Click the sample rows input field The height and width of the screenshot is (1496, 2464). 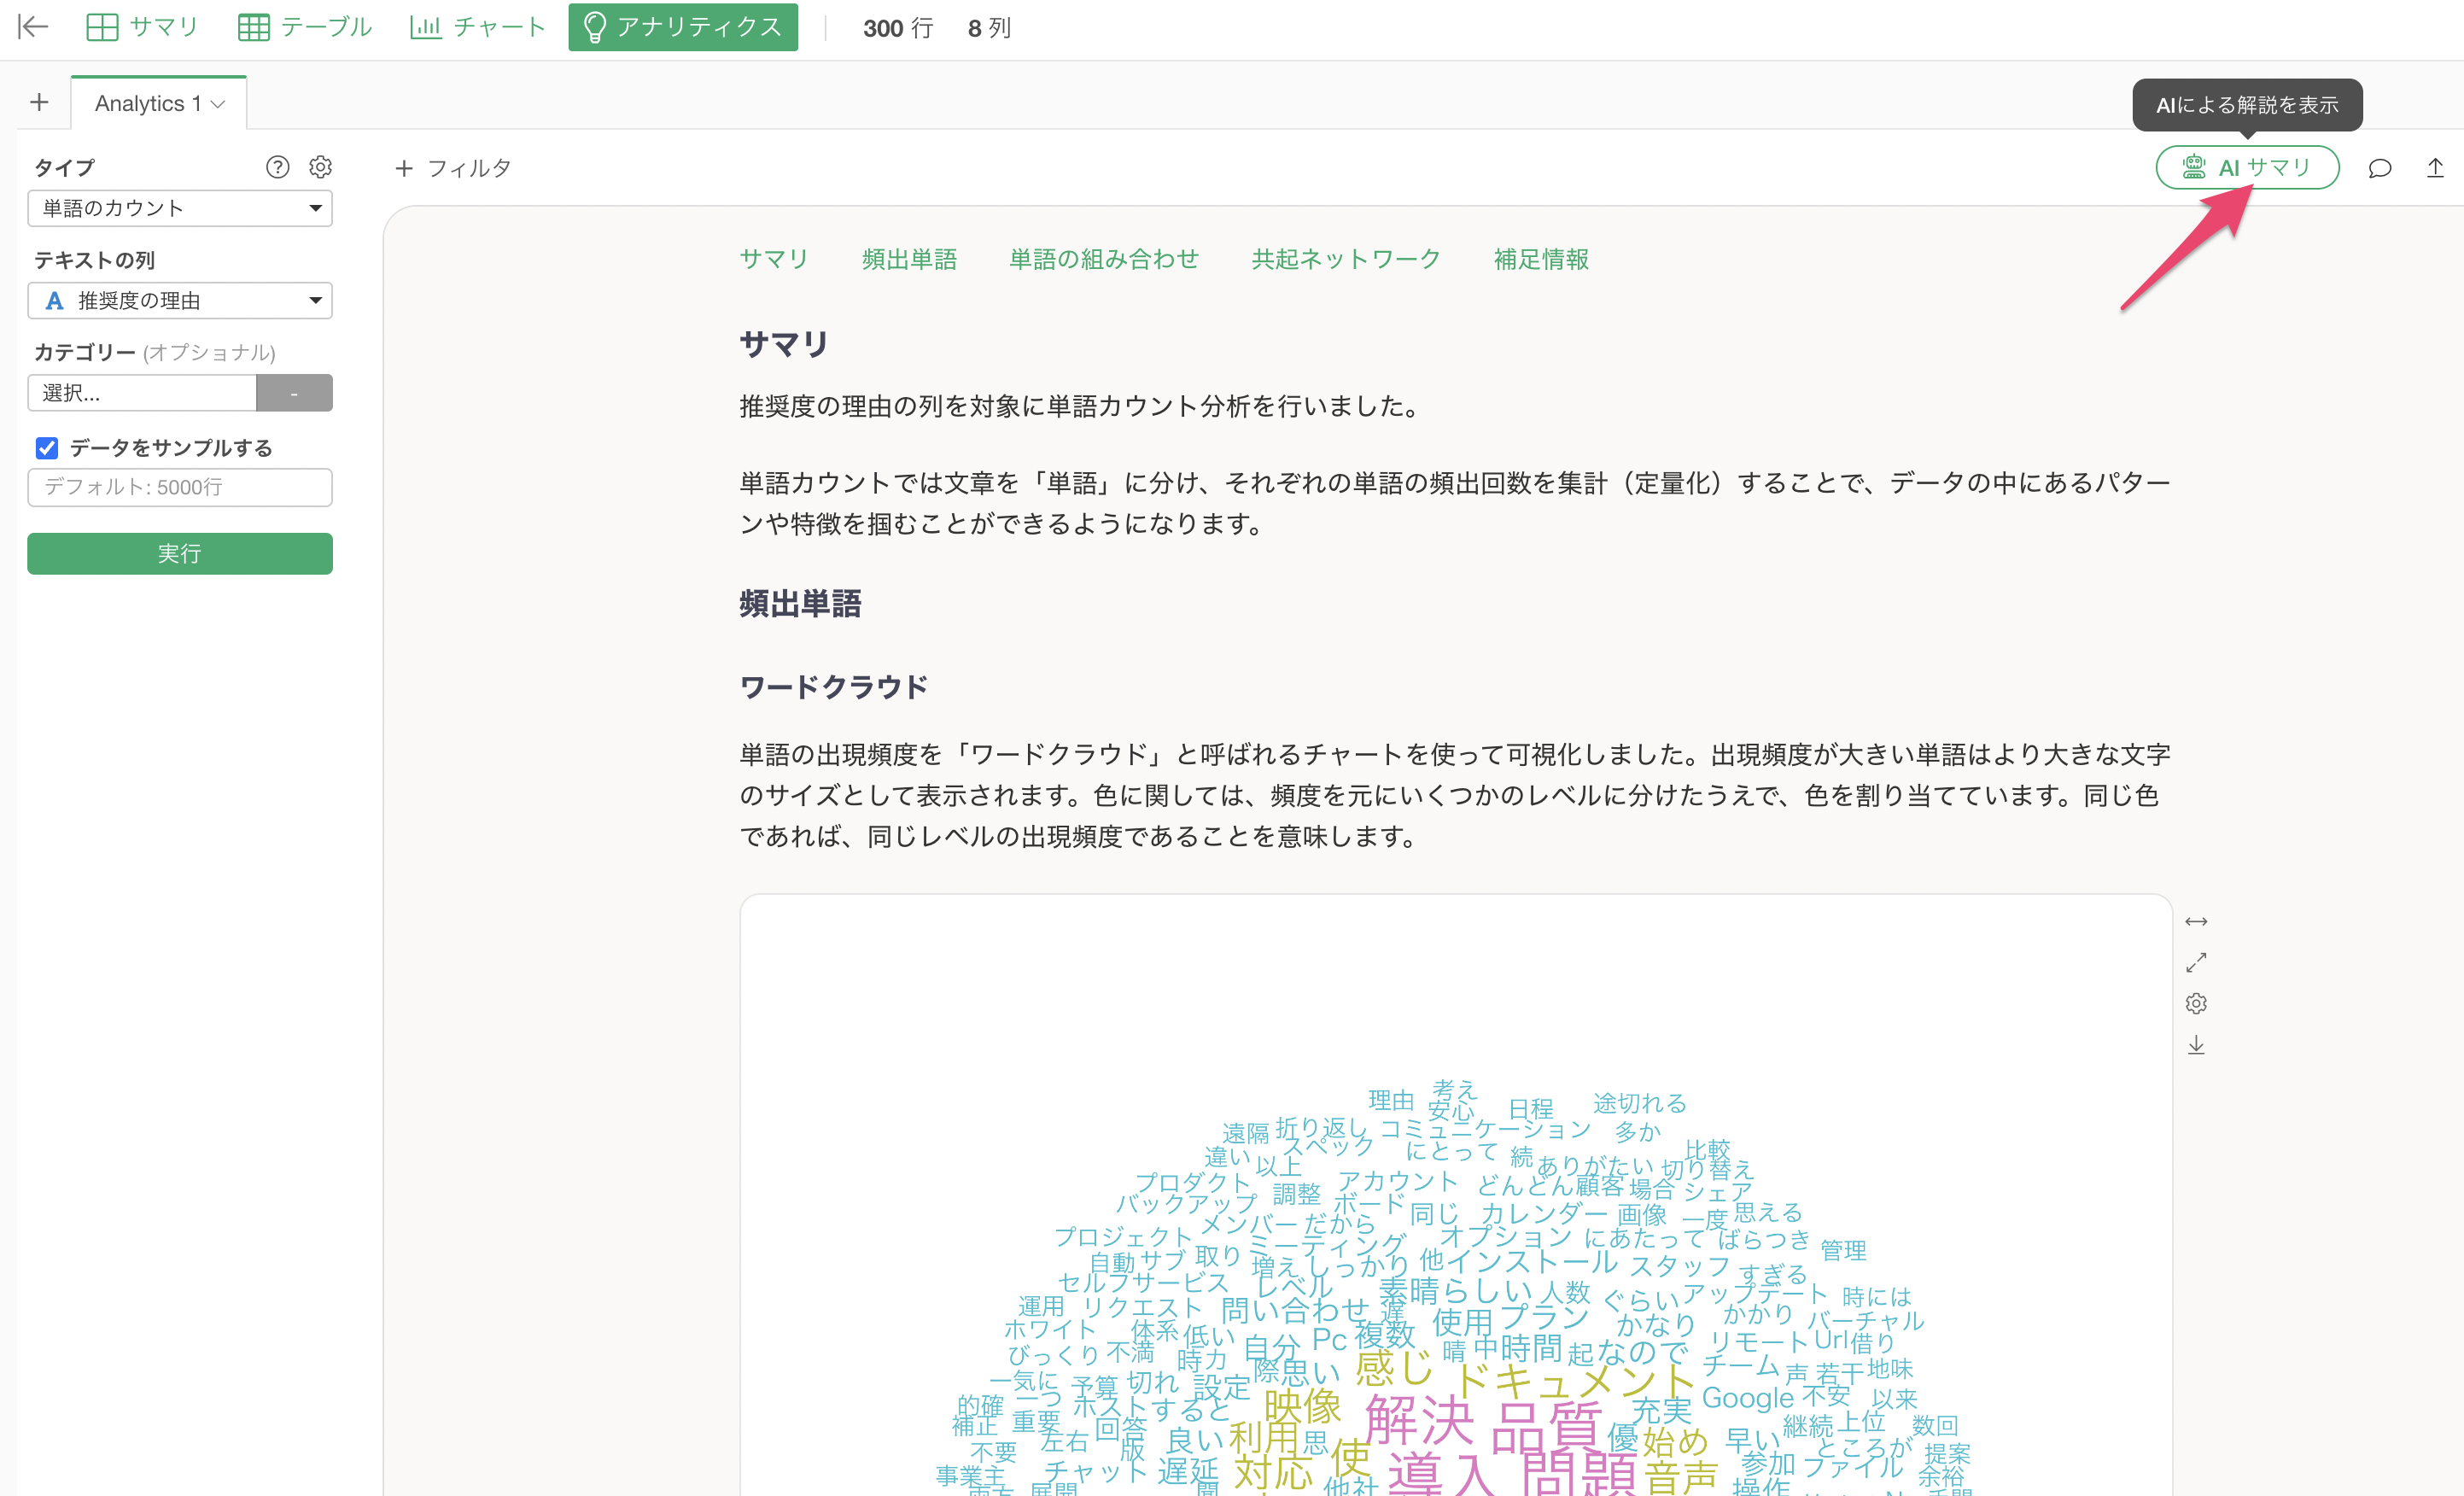click(x=180, y=487)
